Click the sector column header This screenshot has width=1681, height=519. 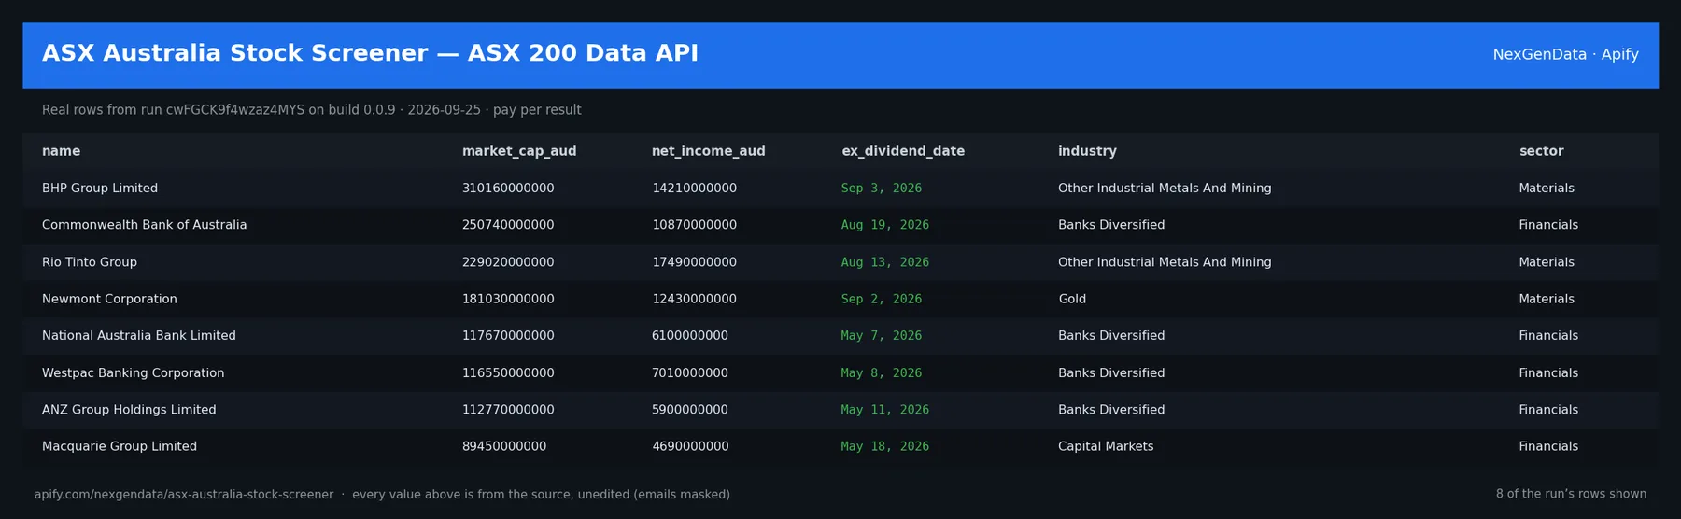[x=1541, y=151]
